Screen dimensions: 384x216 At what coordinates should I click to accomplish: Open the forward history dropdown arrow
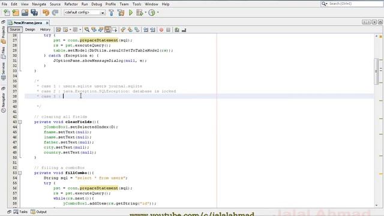[x=80, y=29]
